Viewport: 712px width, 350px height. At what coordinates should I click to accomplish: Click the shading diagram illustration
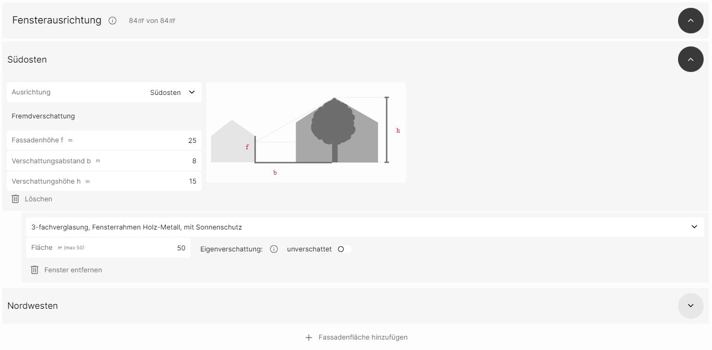coord(306,132)
